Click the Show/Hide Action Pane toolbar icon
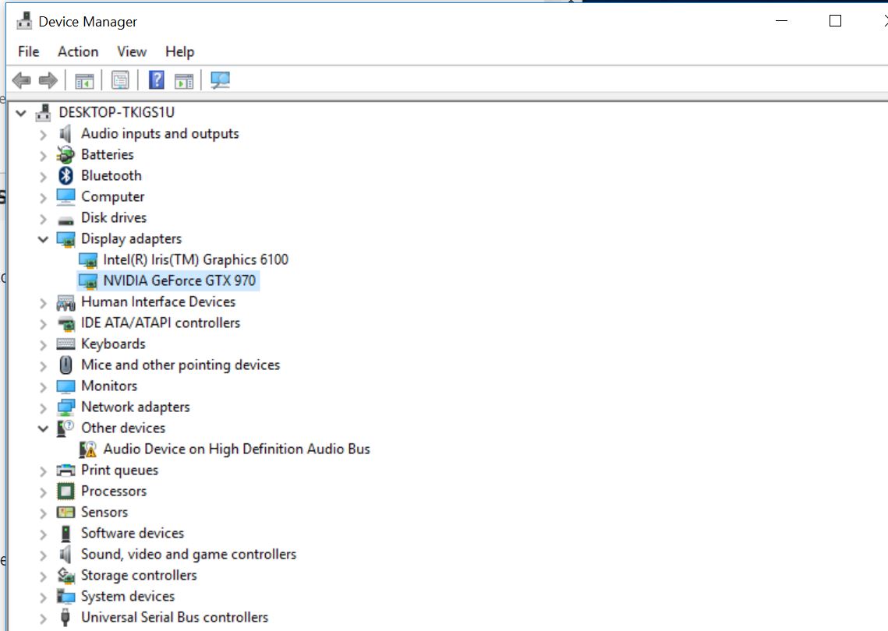888x631 pixels. click(184, 81)
